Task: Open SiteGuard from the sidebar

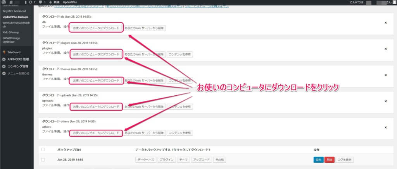Action: point(15,52)
